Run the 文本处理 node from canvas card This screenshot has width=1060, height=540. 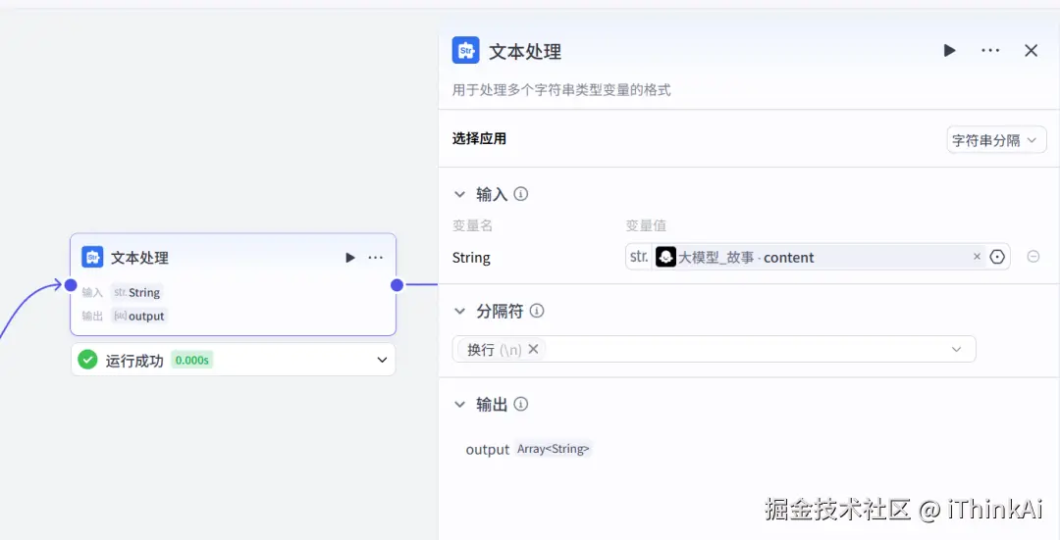pyautogui.click(x=350, y=257)
